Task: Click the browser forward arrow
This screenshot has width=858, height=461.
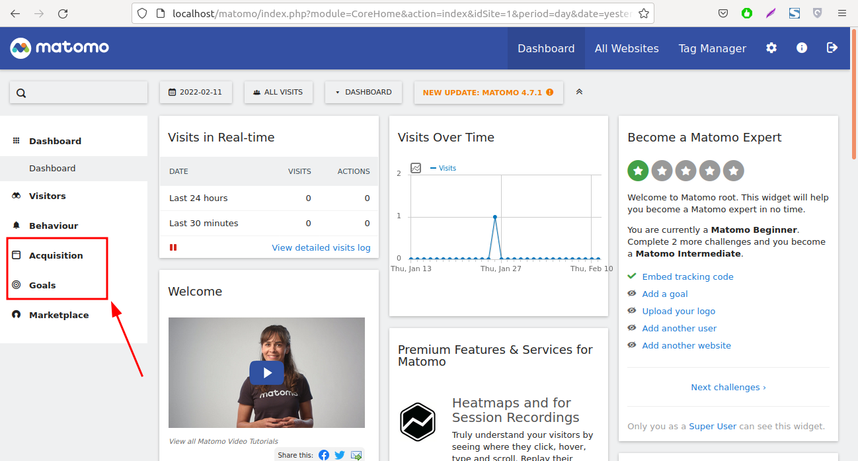Action: pos(39,13)
